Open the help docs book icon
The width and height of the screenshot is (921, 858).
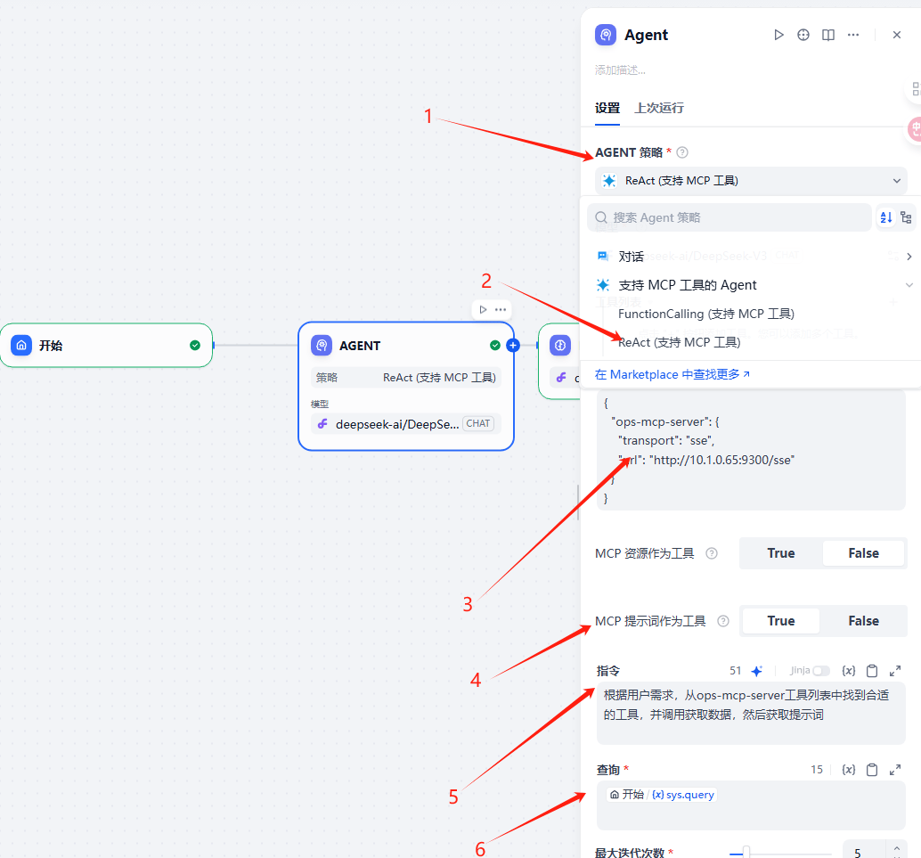coord(828,35)
